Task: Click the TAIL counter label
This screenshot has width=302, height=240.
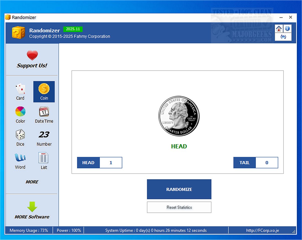Action: [245, 163]
